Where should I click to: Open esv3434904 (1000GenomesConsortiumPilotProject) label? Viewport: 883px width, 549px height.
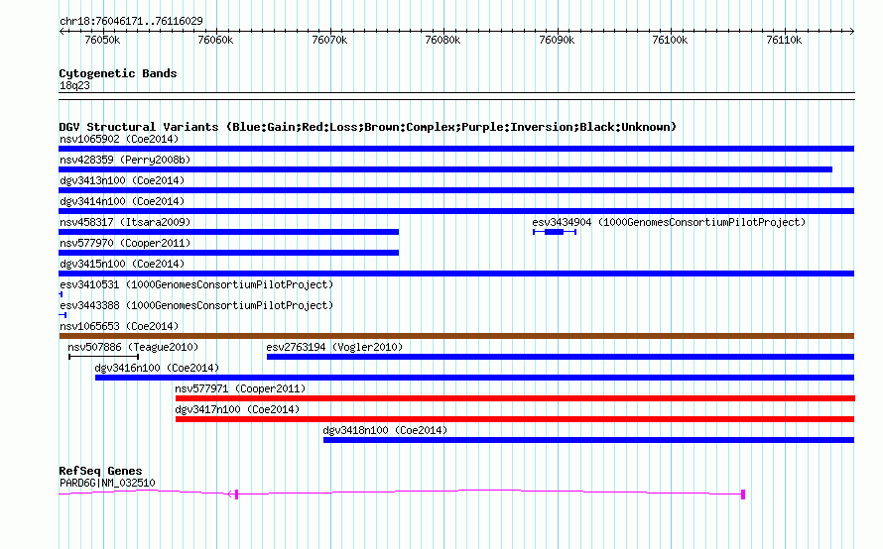669,222
